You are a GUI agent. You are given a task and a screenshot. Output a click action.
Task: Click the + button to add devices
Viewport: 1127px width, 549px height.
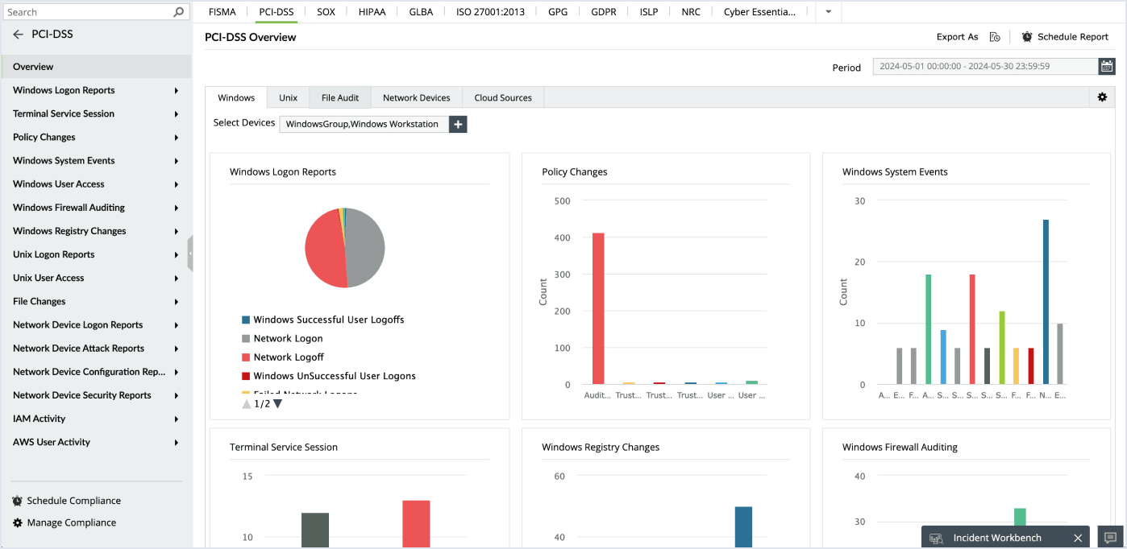[458, 124]
